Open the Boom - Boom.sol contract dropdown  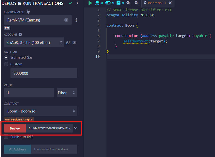pos(40,111)
